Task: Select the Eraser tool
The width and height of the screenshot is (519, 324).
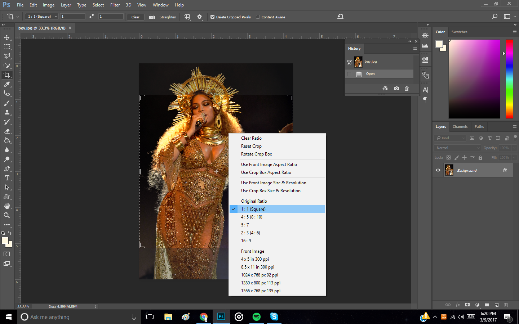Action: (x=7, y=131)
